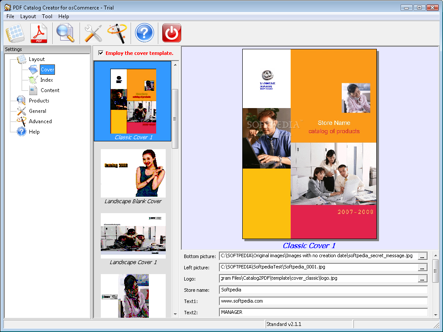This screenshot has height=332, width=443.
Task: Uncheck Employ the cover template checkbox
Action: tap(101, 53)
